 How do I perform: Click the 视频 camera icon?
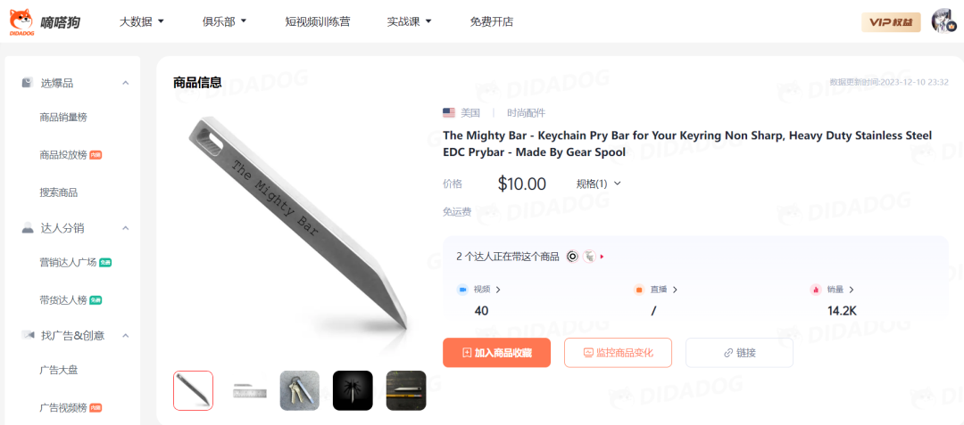tap(462, 290)
